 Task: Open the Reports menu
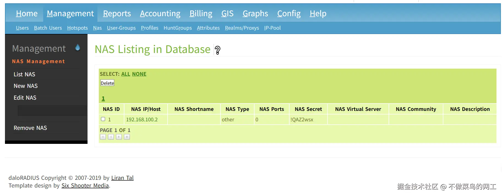point(117,13)
